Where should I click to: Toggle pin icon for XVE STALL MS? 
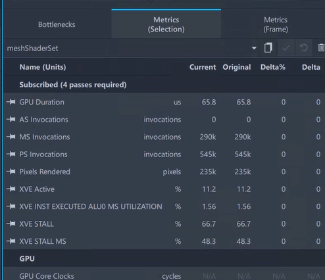coord(11,241)
